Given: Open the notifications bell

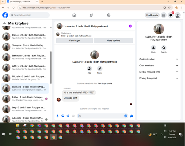Looking at the screenshot, I should [171, 15].
